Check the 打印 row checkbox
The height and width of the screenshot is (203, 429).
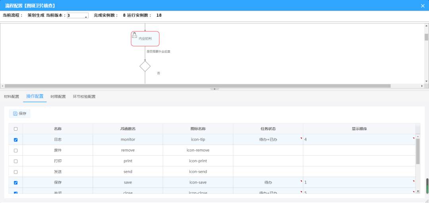point(15,161)
